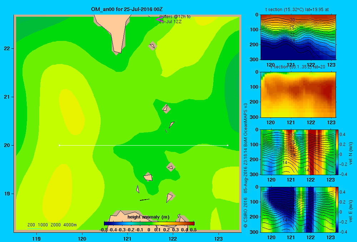Click the 'height anomaly (m)' label
Screen dimensions: 357x242
coord(149,217)
